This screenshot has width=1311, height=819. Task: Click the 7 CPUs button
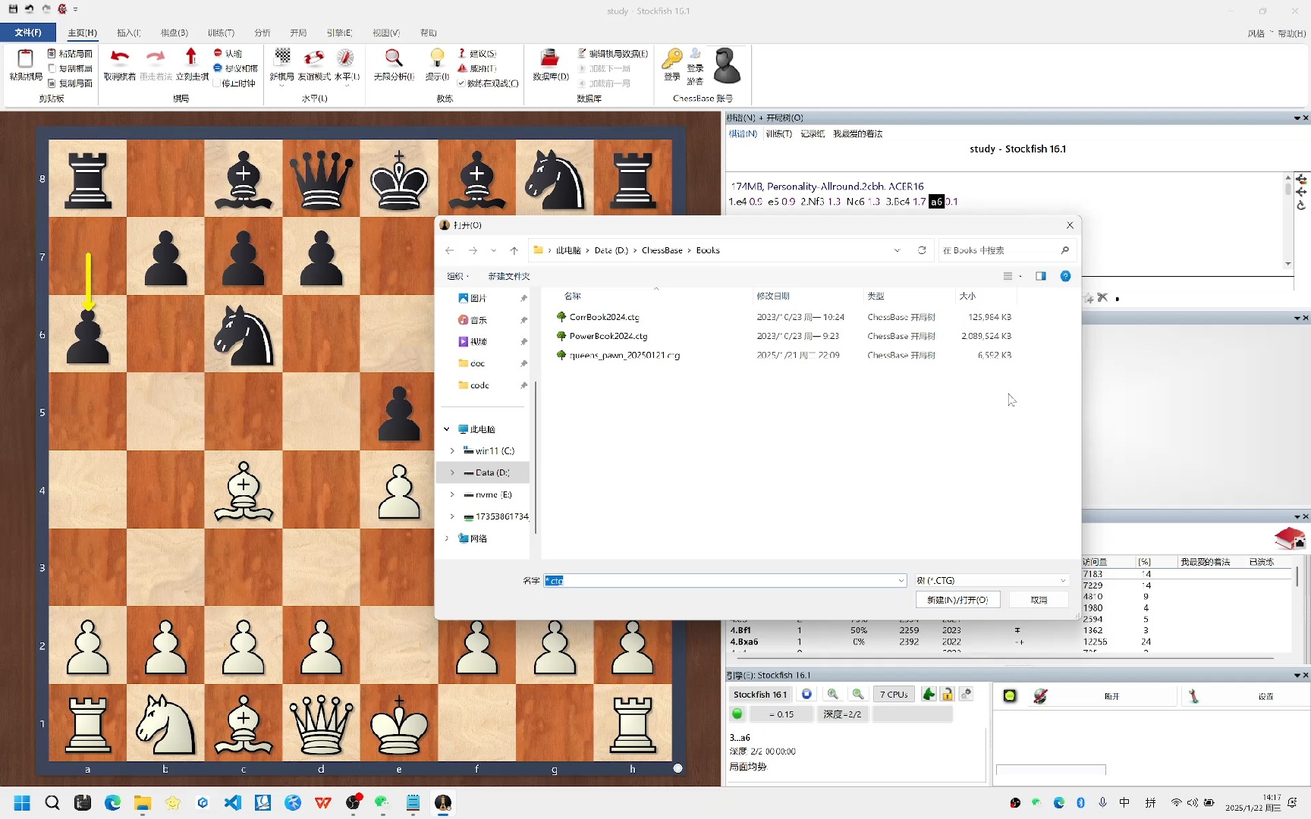click(x=894, y=694)
